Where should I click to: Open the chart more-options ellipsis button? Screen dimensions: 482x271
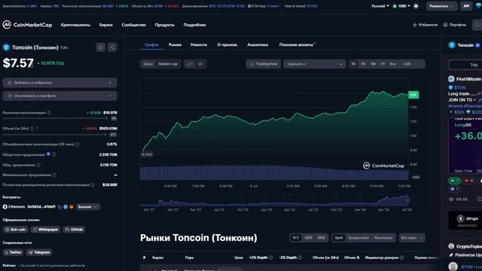pos(420,64)
